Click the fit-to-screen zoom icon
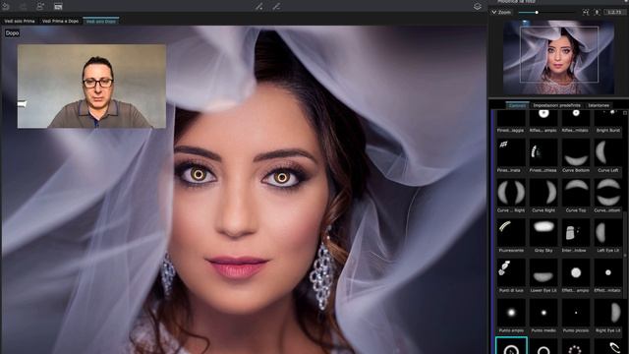Screen dimensions: 629x354 tap(586, 13)
